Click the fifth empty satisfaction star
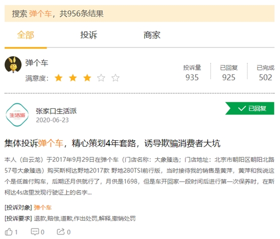Viewport: 280px width, 239px height. [115, 78]
